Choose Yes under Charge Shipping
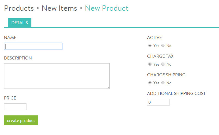This screenshot has width=219, height=135. point(150,83)
